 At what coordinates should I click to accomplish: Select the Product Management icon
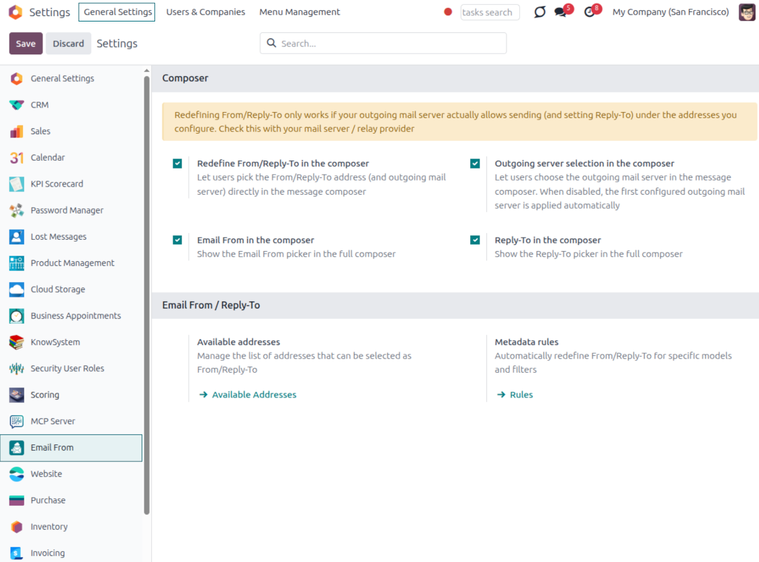click(17, 263)
